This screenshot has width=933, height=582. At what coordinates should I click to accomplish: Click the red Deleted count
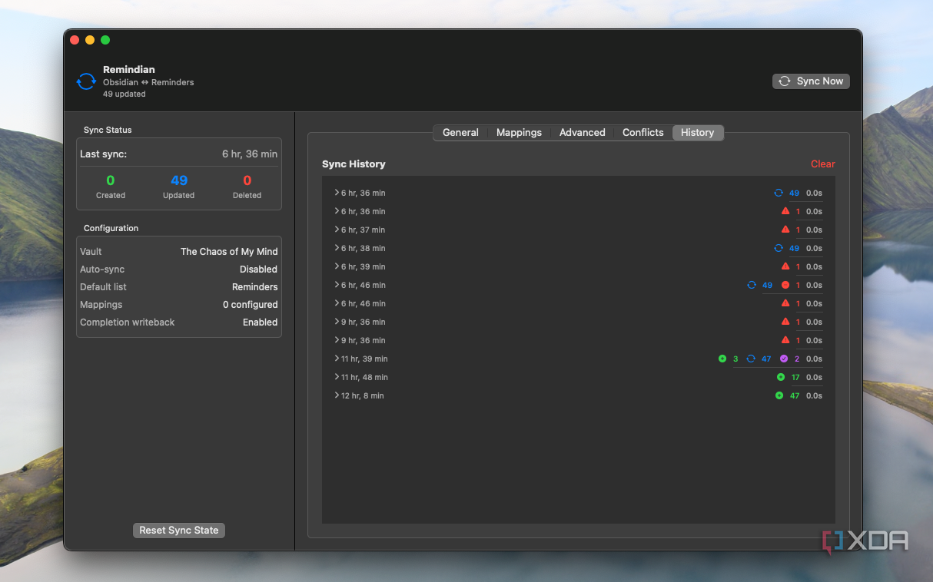(247, 180)
